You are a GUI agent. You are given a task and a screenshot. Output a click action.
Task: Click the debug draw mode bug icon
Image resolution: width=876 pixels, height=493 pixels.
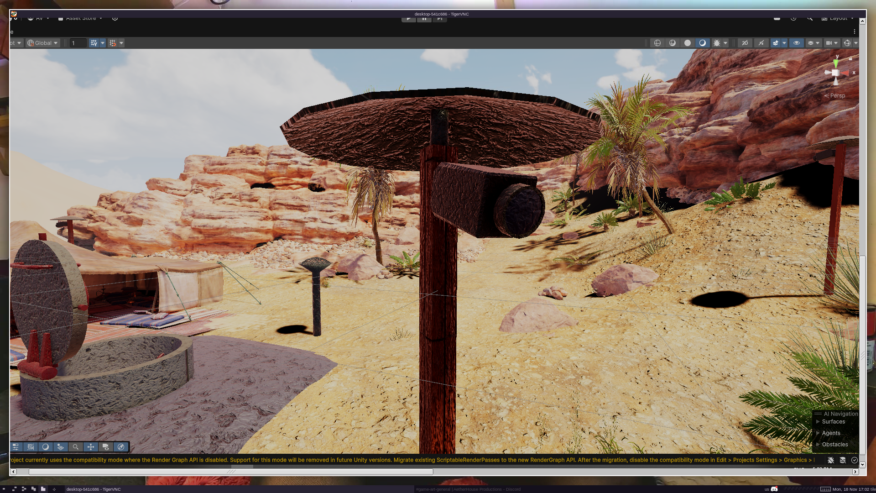pos(717,43)
